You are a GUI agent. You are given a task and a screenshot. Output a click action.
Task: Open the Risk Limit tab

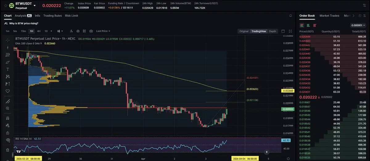pos(72,16)
